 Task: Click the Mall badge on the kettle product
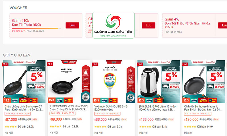click(x=140, y=64)
